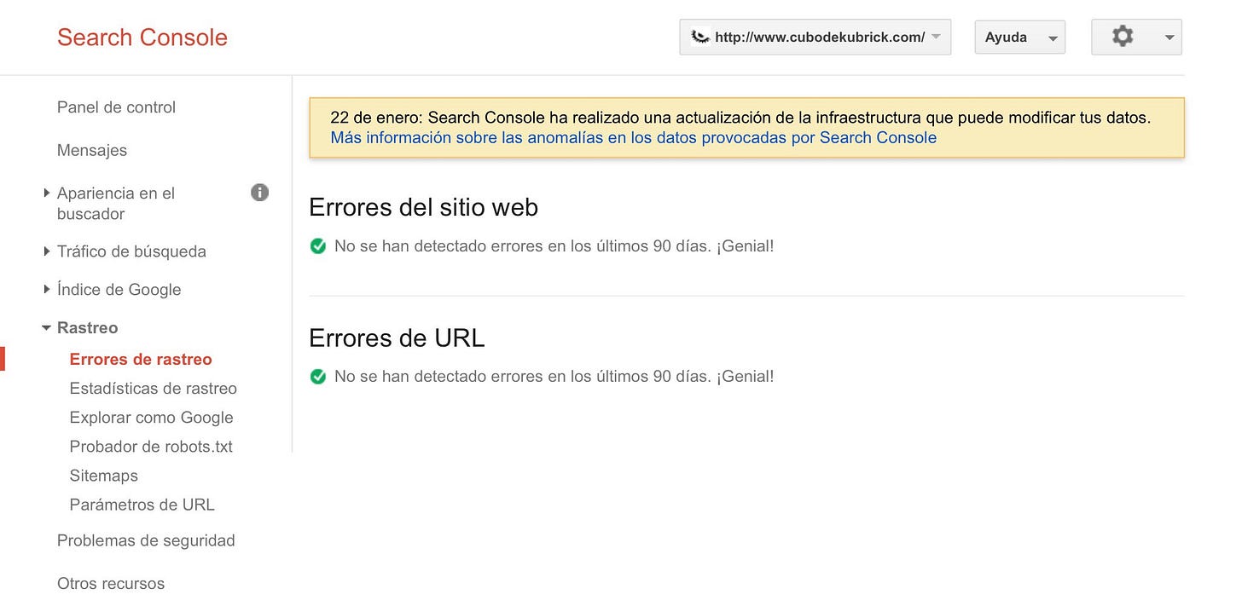Click the site favicon in property selector
Image resolution: width=1242 pixels, height=606 pixels.
[x=700, y=37]
